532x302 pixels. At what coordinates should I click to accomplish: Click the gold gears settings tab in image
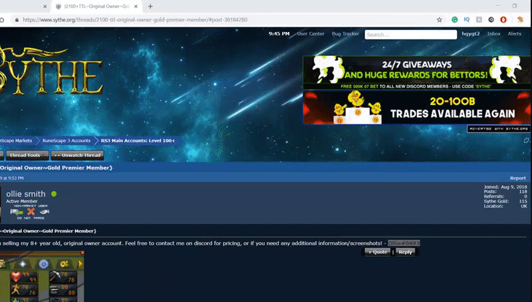click(x=65, y=264)
